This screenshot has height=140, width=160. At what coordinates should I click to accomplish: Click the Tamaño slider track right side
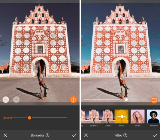[50, 118]
